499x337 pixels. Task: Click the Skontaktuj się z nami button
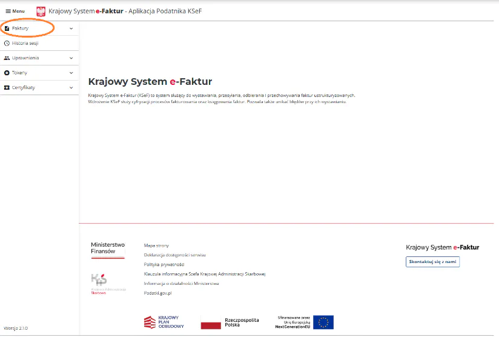(432, 261)
